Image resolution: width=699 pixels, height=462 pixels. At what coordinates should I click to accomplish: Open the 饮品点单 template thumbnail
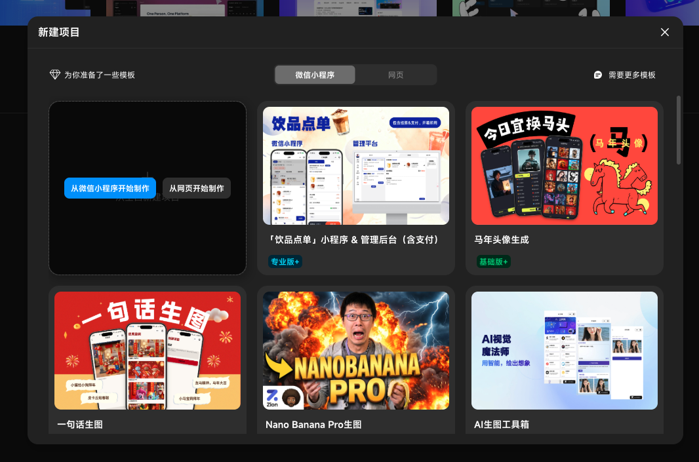[356, 166]
